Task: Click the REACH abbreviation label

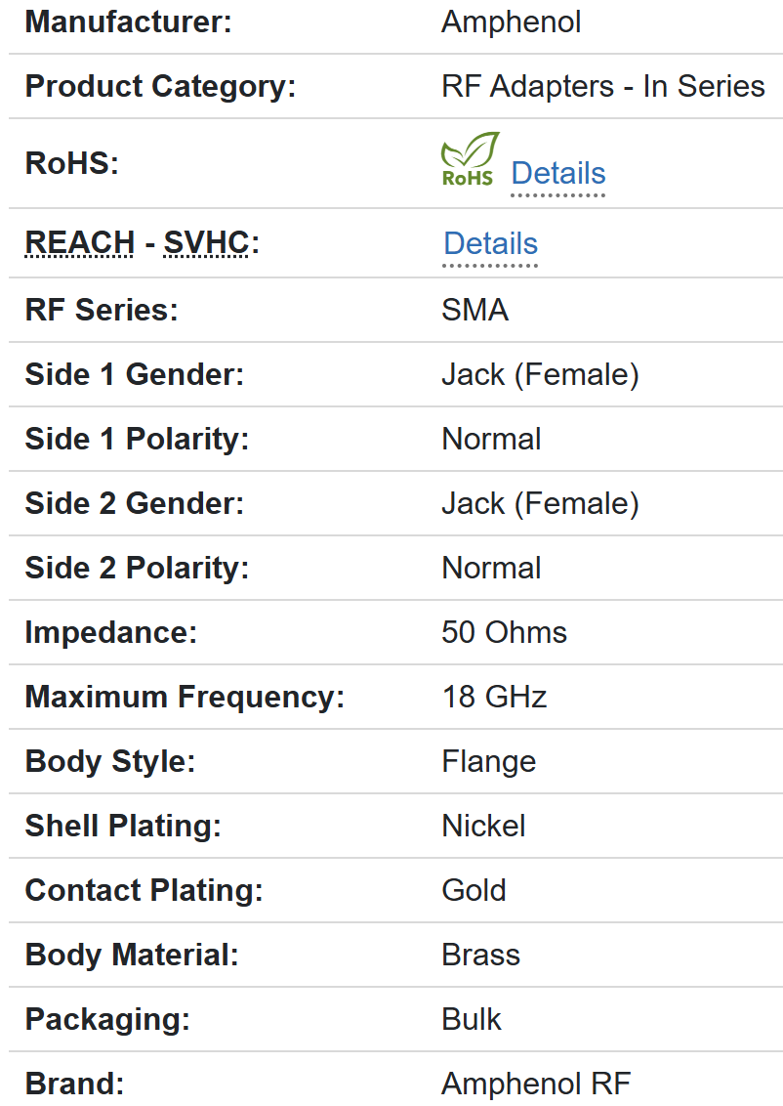Action: point(79,243)
